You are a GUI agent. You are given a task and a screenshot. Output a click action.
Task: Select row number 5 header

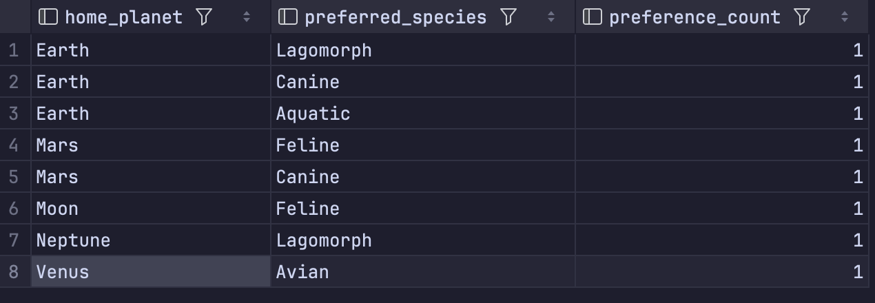click(14, 177)
